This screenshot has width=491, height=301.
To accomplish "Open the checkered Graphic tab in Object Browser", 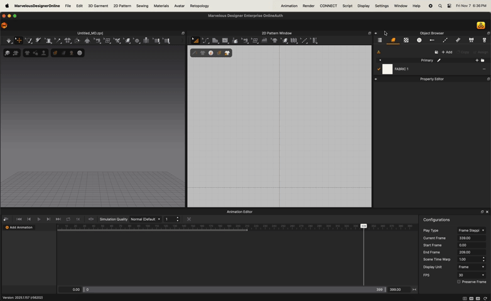I will [x=406, y=40].
